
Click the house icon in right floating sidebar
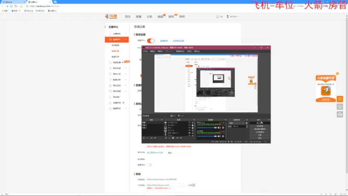tap(340, 107)
